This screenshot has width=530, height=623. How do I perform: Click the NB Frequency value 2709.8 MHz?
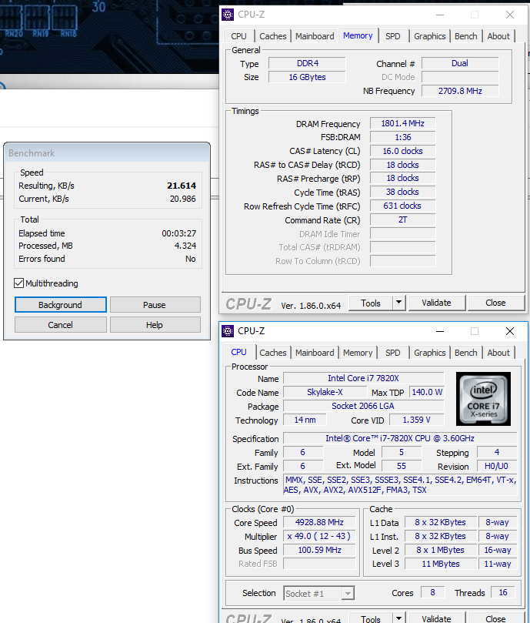(460, 91)
